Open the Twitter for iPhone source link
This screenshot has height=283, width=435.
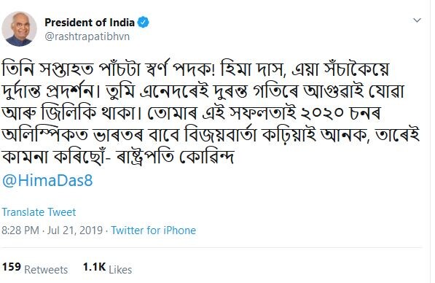[x=154, y=230]
